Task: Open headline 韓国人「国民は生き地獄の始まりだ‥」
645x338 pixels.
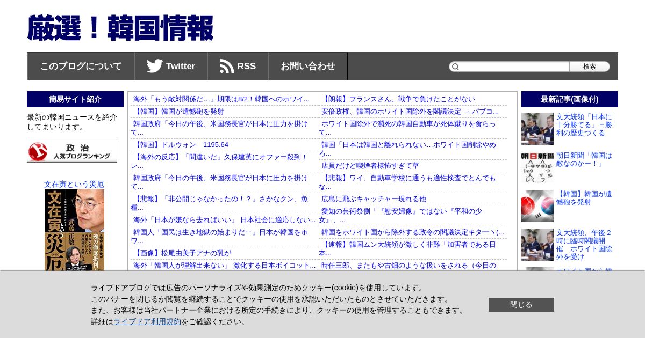Action: [219, 237]
